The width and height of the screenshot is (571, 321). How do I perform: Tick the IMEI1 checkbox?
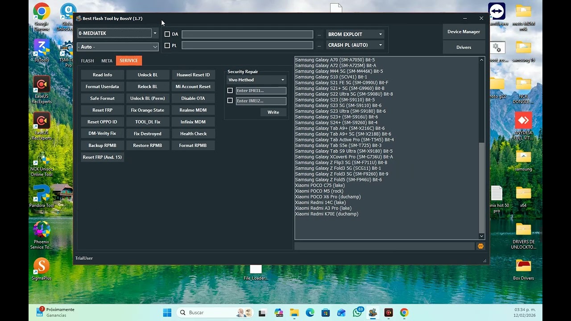pyautogui.click(x=230, y=91)
